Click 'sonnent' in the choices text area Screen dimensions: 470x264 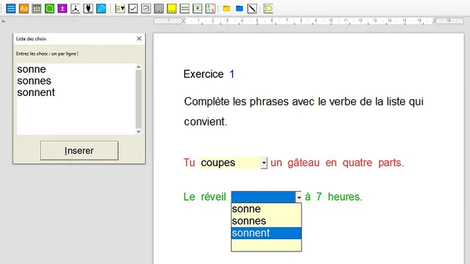[x=36, y=92]
